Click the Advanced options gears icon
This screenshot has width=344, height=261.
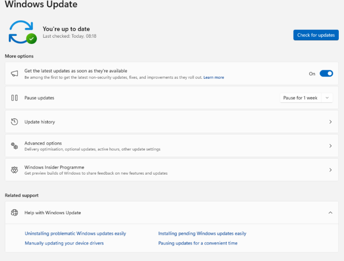(x=15, y=146)
